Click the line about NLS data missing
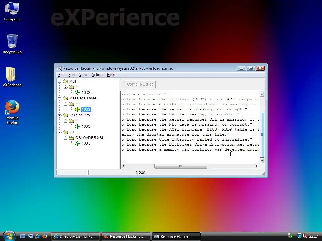This screenshot has height=241, width=322. coord(187,124)
